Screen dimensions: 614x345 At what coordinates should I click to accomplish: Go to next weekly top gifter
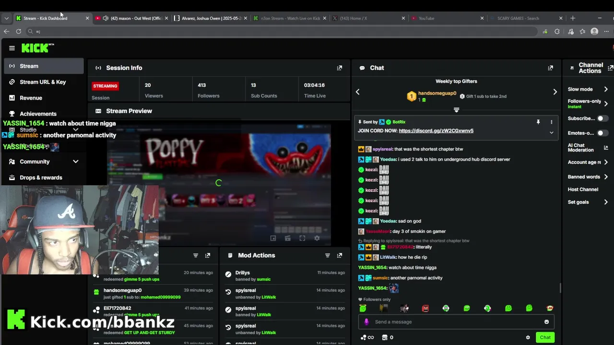[555, 92]
